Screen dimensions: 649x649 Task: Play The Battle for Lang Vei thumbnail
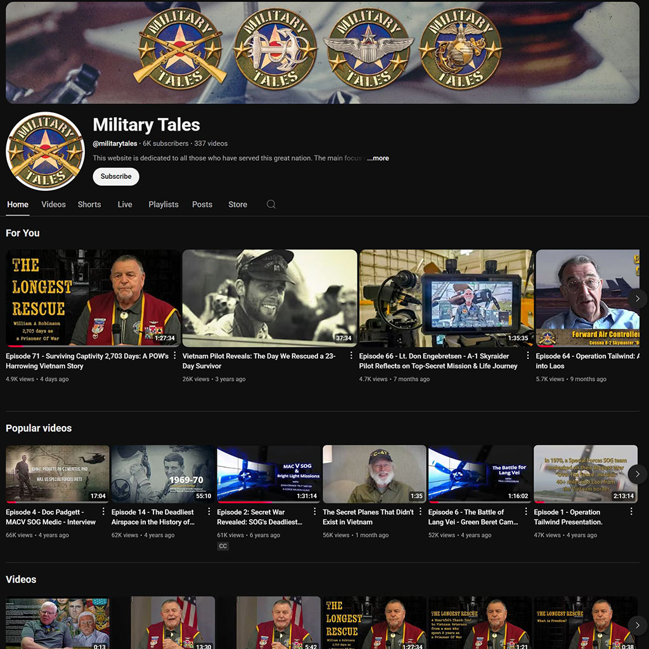coord(480,474)
